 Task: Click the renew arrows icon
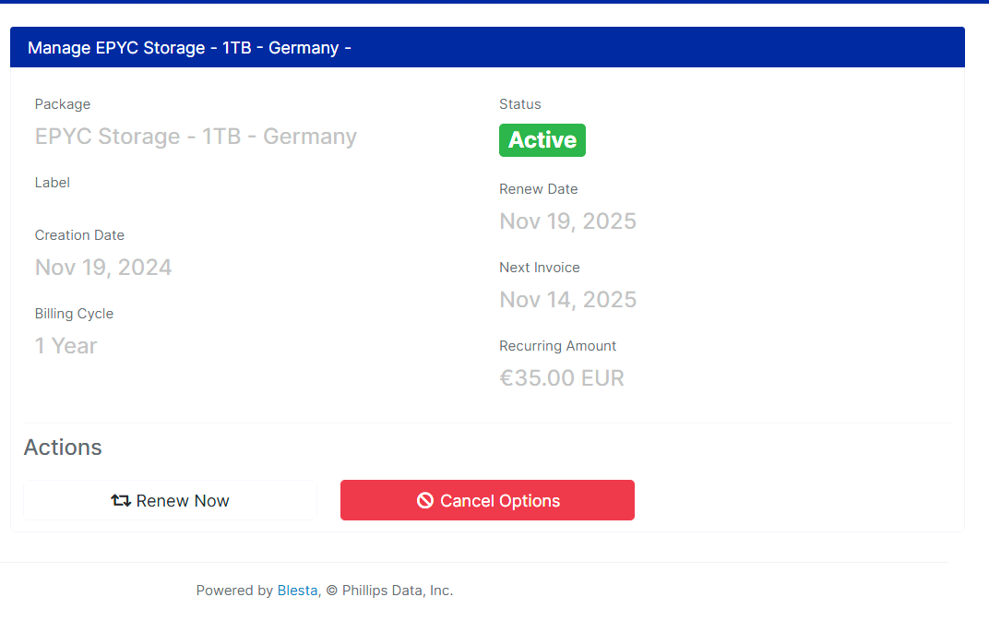point(121,500)
